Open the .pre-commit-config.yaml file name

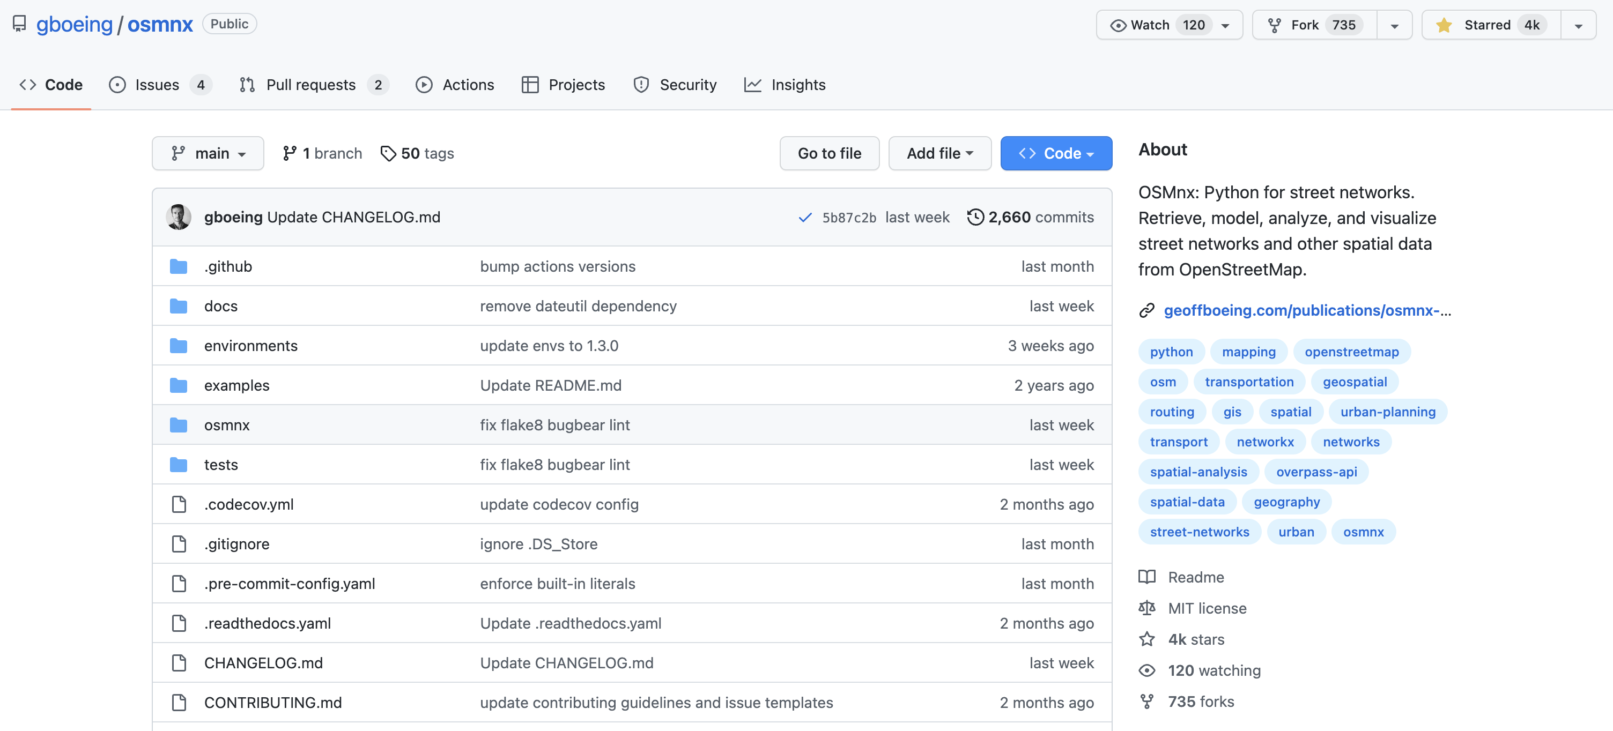(289, 583)
